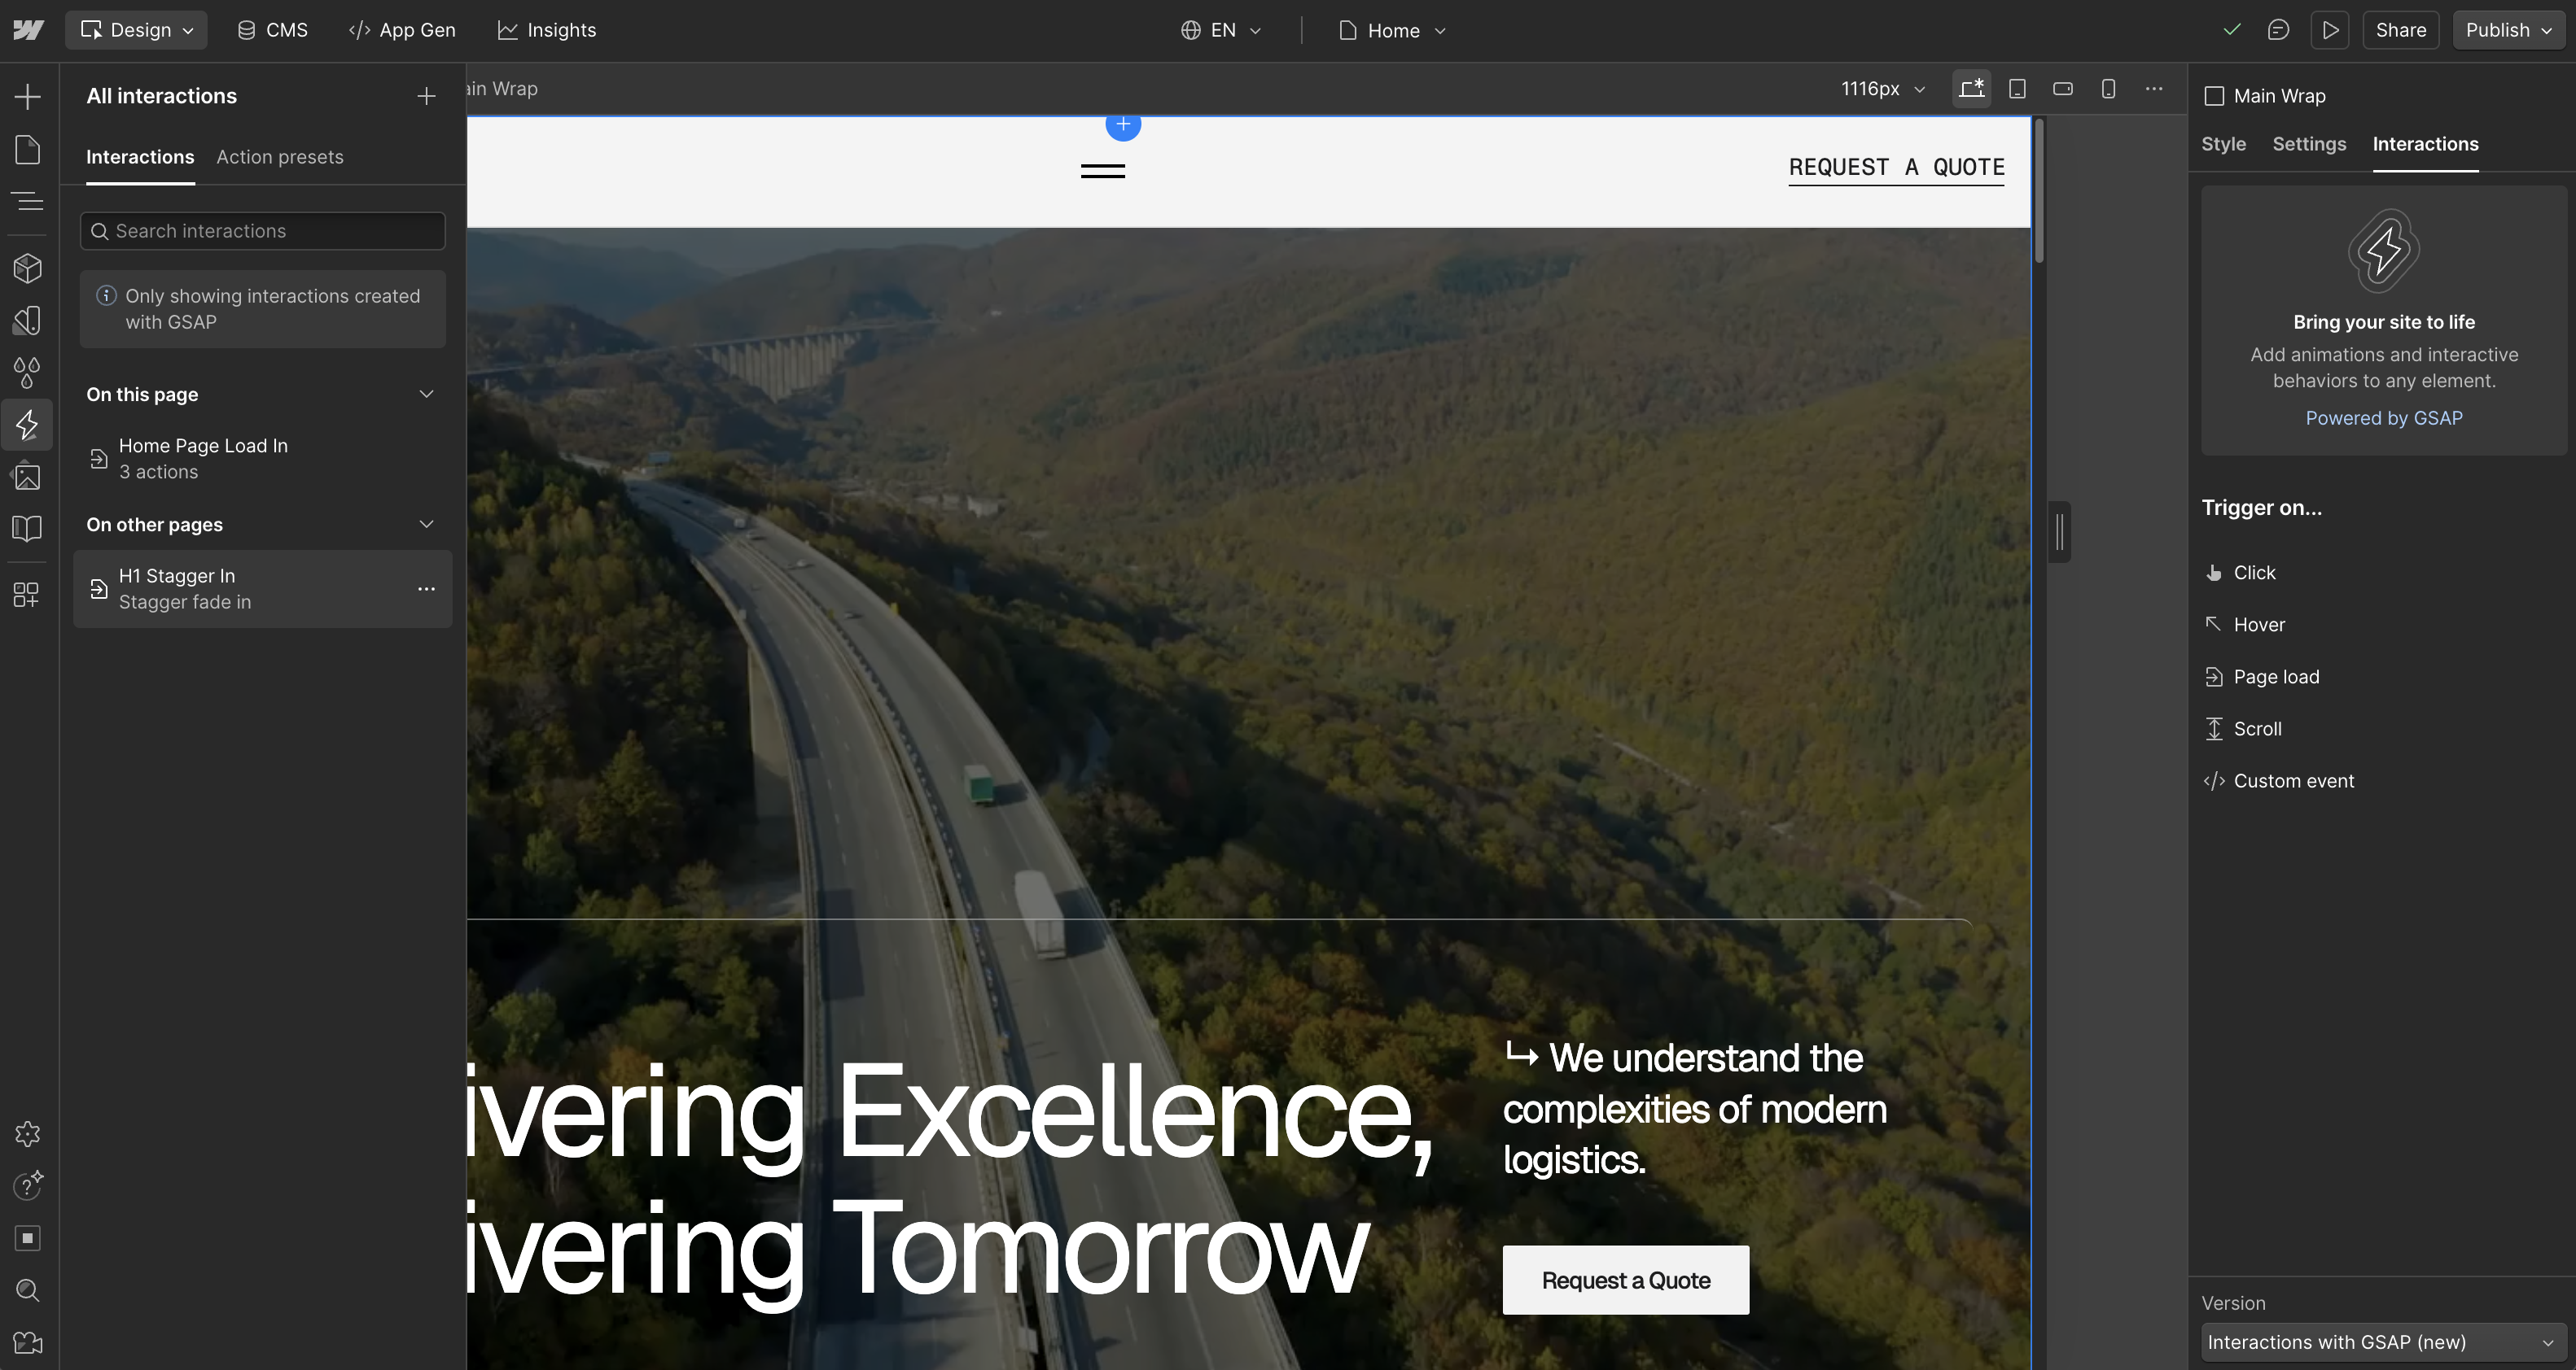Open the Navigator panel icon
The image size is (2576, 1370).
(27, 202)
